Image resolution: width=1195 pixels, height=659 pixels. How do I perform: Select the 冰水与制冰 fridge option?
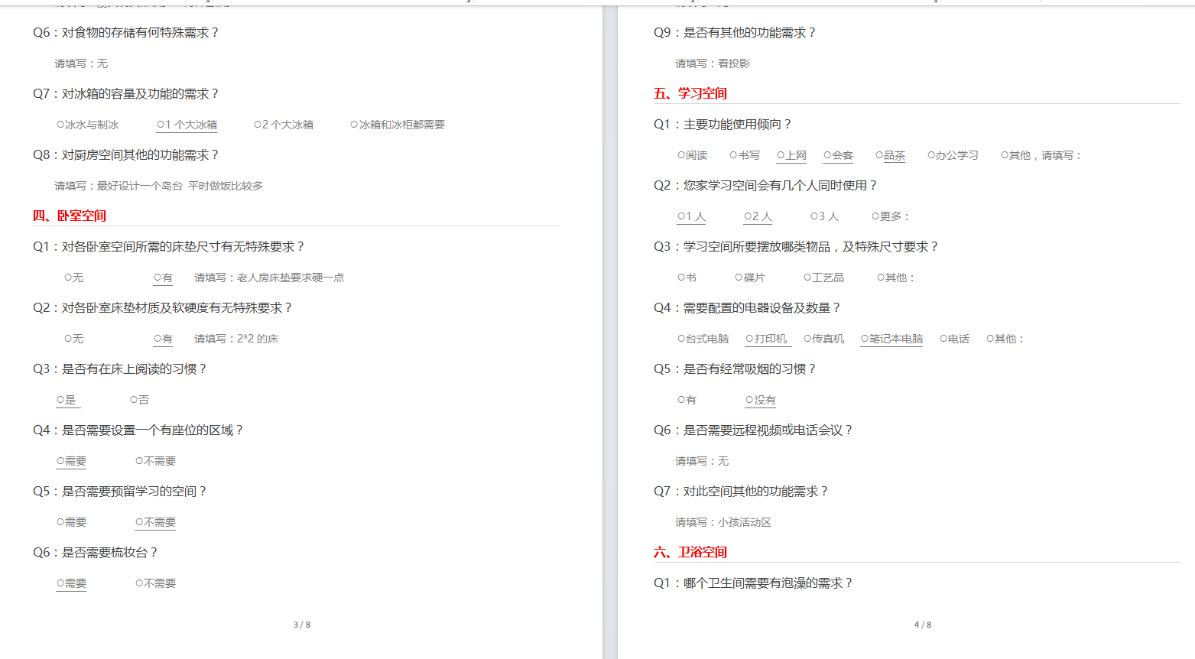tap(87, 125)
